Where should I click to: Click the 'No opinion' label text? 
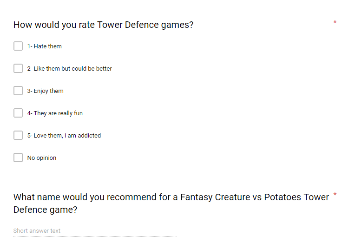point(42,158)
